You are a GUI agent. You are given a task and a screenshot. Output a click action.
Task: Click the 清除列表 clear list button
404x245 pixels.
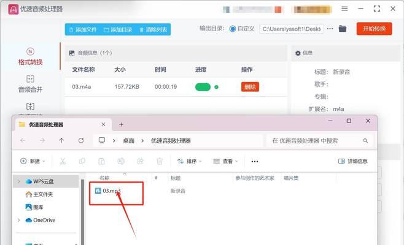(x=153, y=29)
